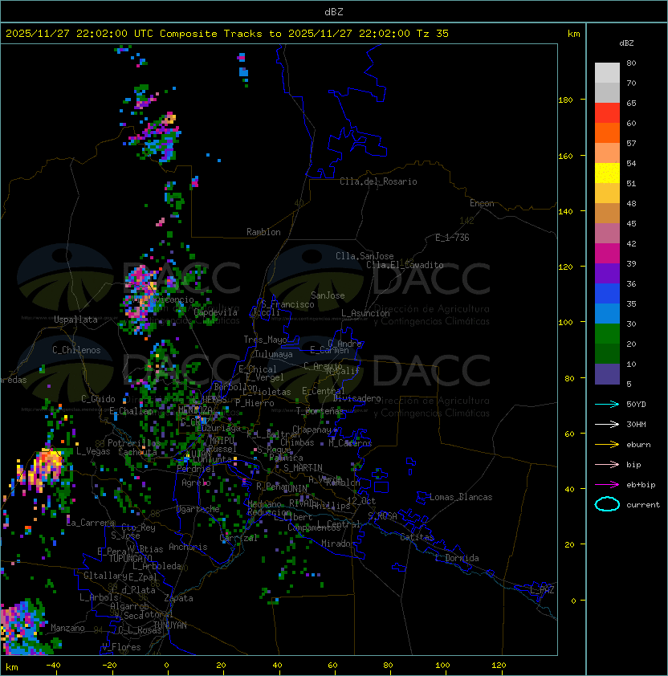
Task: Click the Tulumaya map label
Action: [x=274, y=354]
